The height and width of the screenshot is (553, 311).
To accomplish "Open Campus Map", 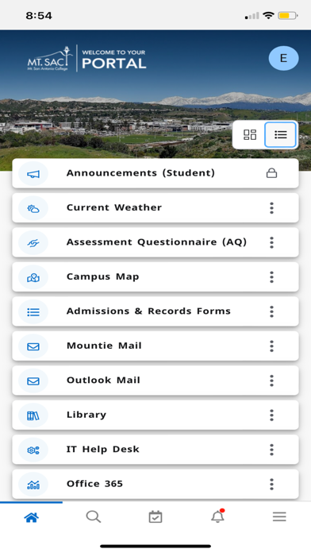I will [x=155, y=276].
